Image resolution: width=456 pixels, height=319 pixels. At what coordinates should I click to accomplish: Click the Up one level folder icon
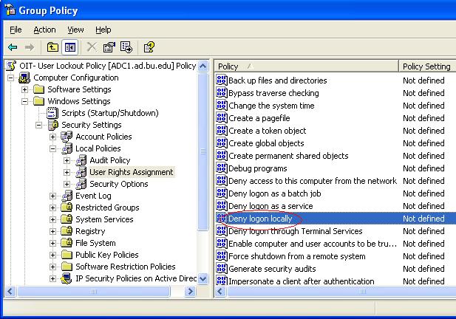point(52,47)
